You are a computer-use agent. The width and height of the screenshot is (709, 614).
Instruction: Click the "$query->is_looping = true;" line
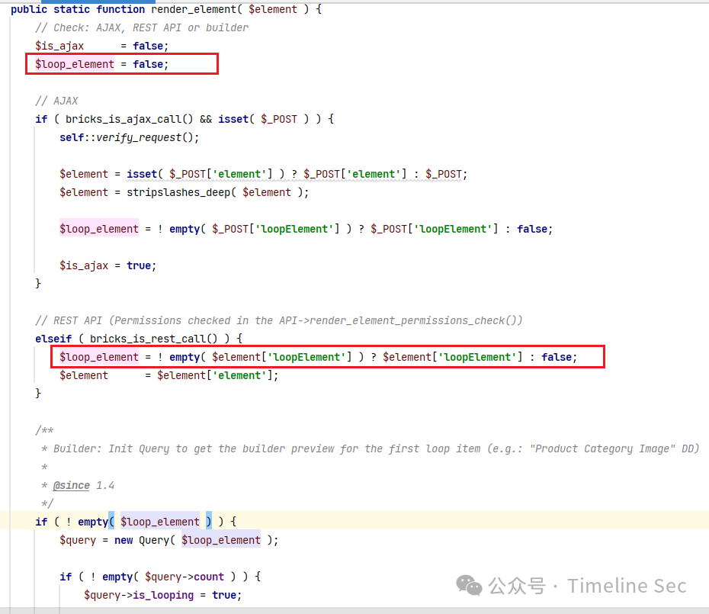coord(163,595)
